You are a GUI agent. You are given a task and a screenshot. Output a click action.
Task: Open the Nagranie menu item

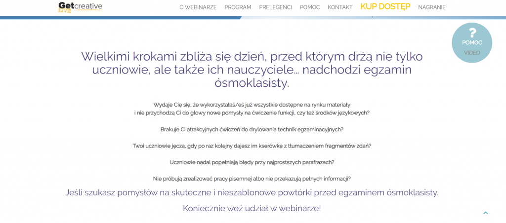[432, 7]
